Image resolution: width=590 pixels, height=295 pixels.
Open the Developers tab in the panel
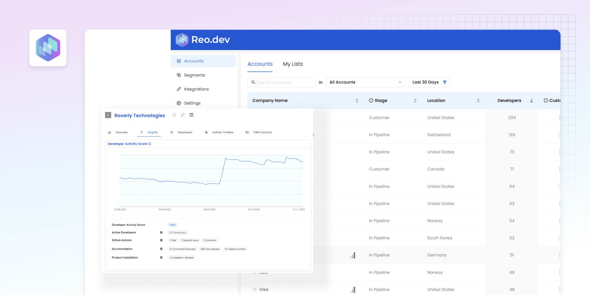tap(181, 132)
